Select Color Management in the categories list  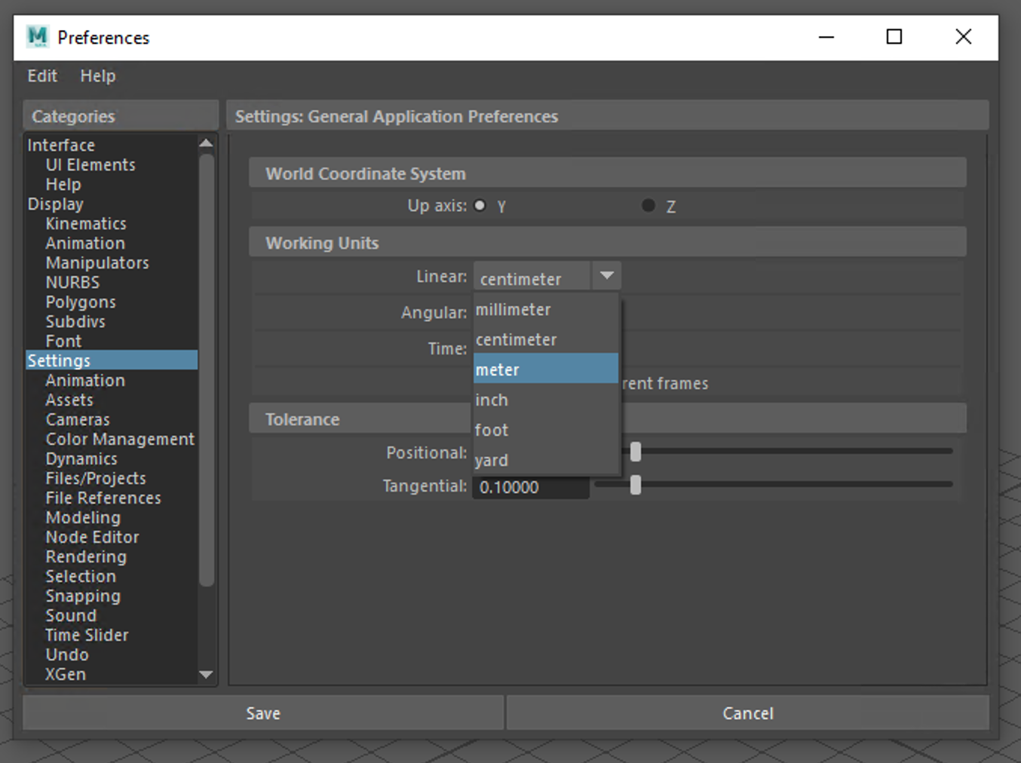coord(120,440)
